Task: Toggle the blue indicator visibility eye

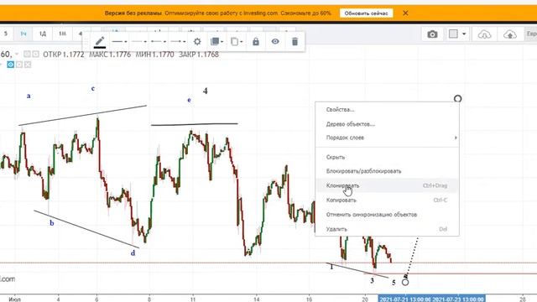Action: pyautogui.click(x=11, y=65)
